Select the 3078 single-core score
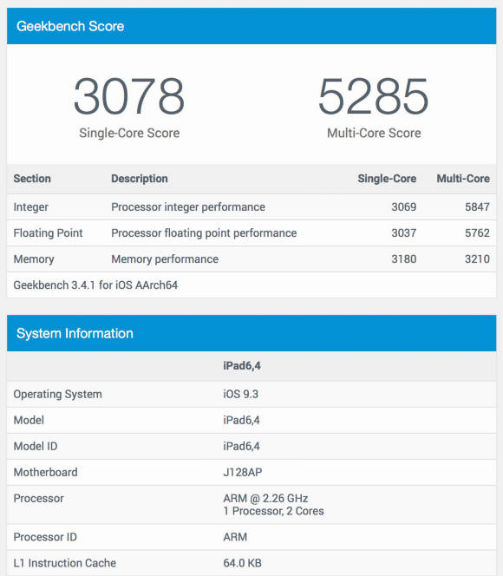Screen dimensions: 503x576 pos(129,96)
